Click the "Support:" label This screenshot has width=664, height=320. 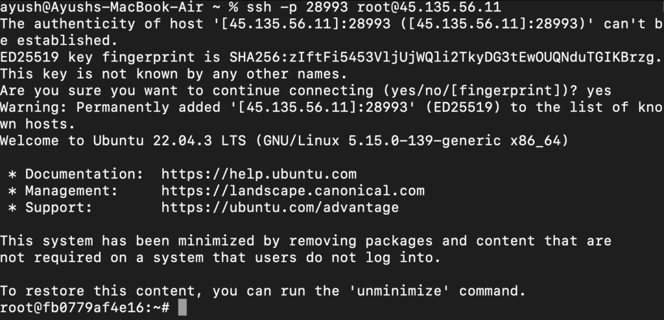59,208
